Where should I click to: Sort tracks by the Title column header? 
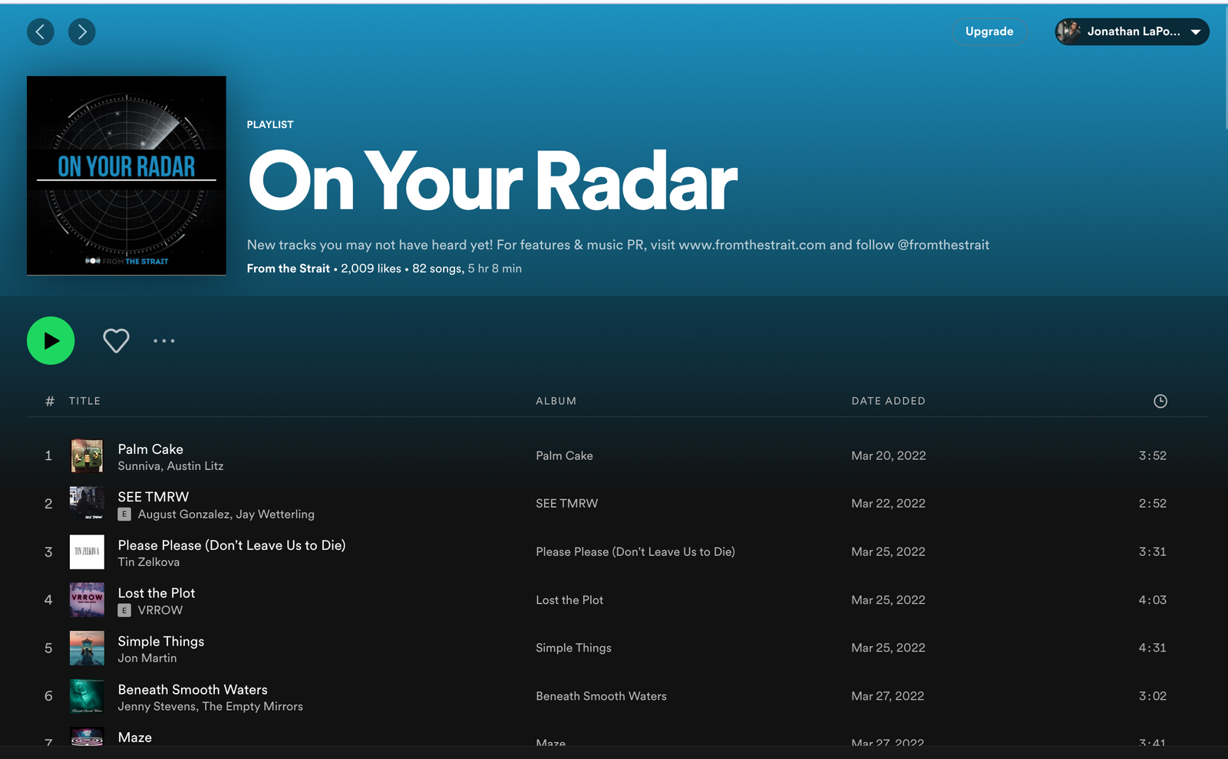tap(84, 401)
